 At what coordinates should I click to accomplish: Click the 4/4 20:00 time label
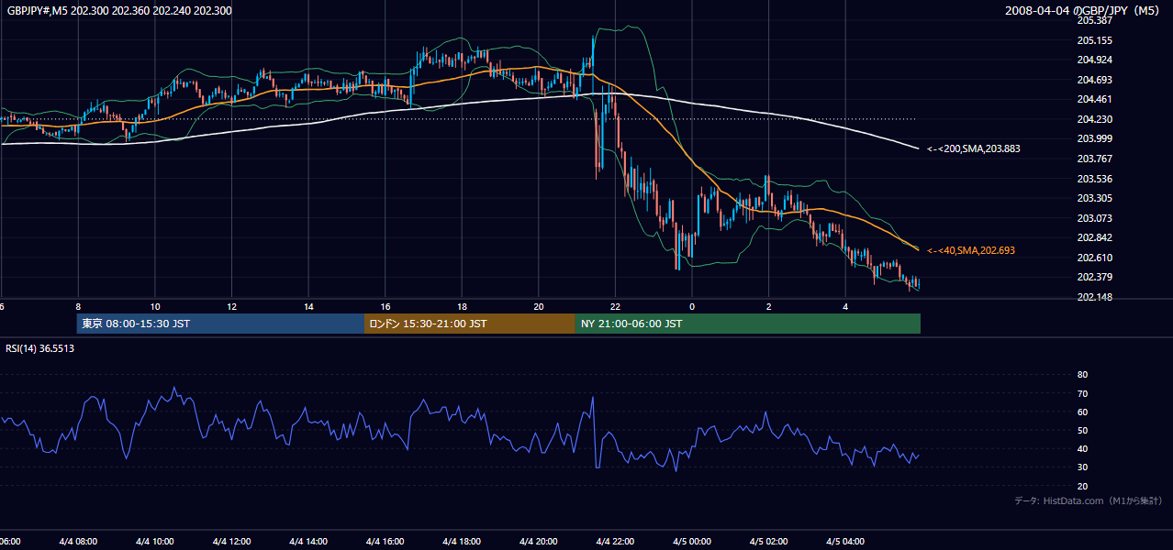(x=539, y=542)
